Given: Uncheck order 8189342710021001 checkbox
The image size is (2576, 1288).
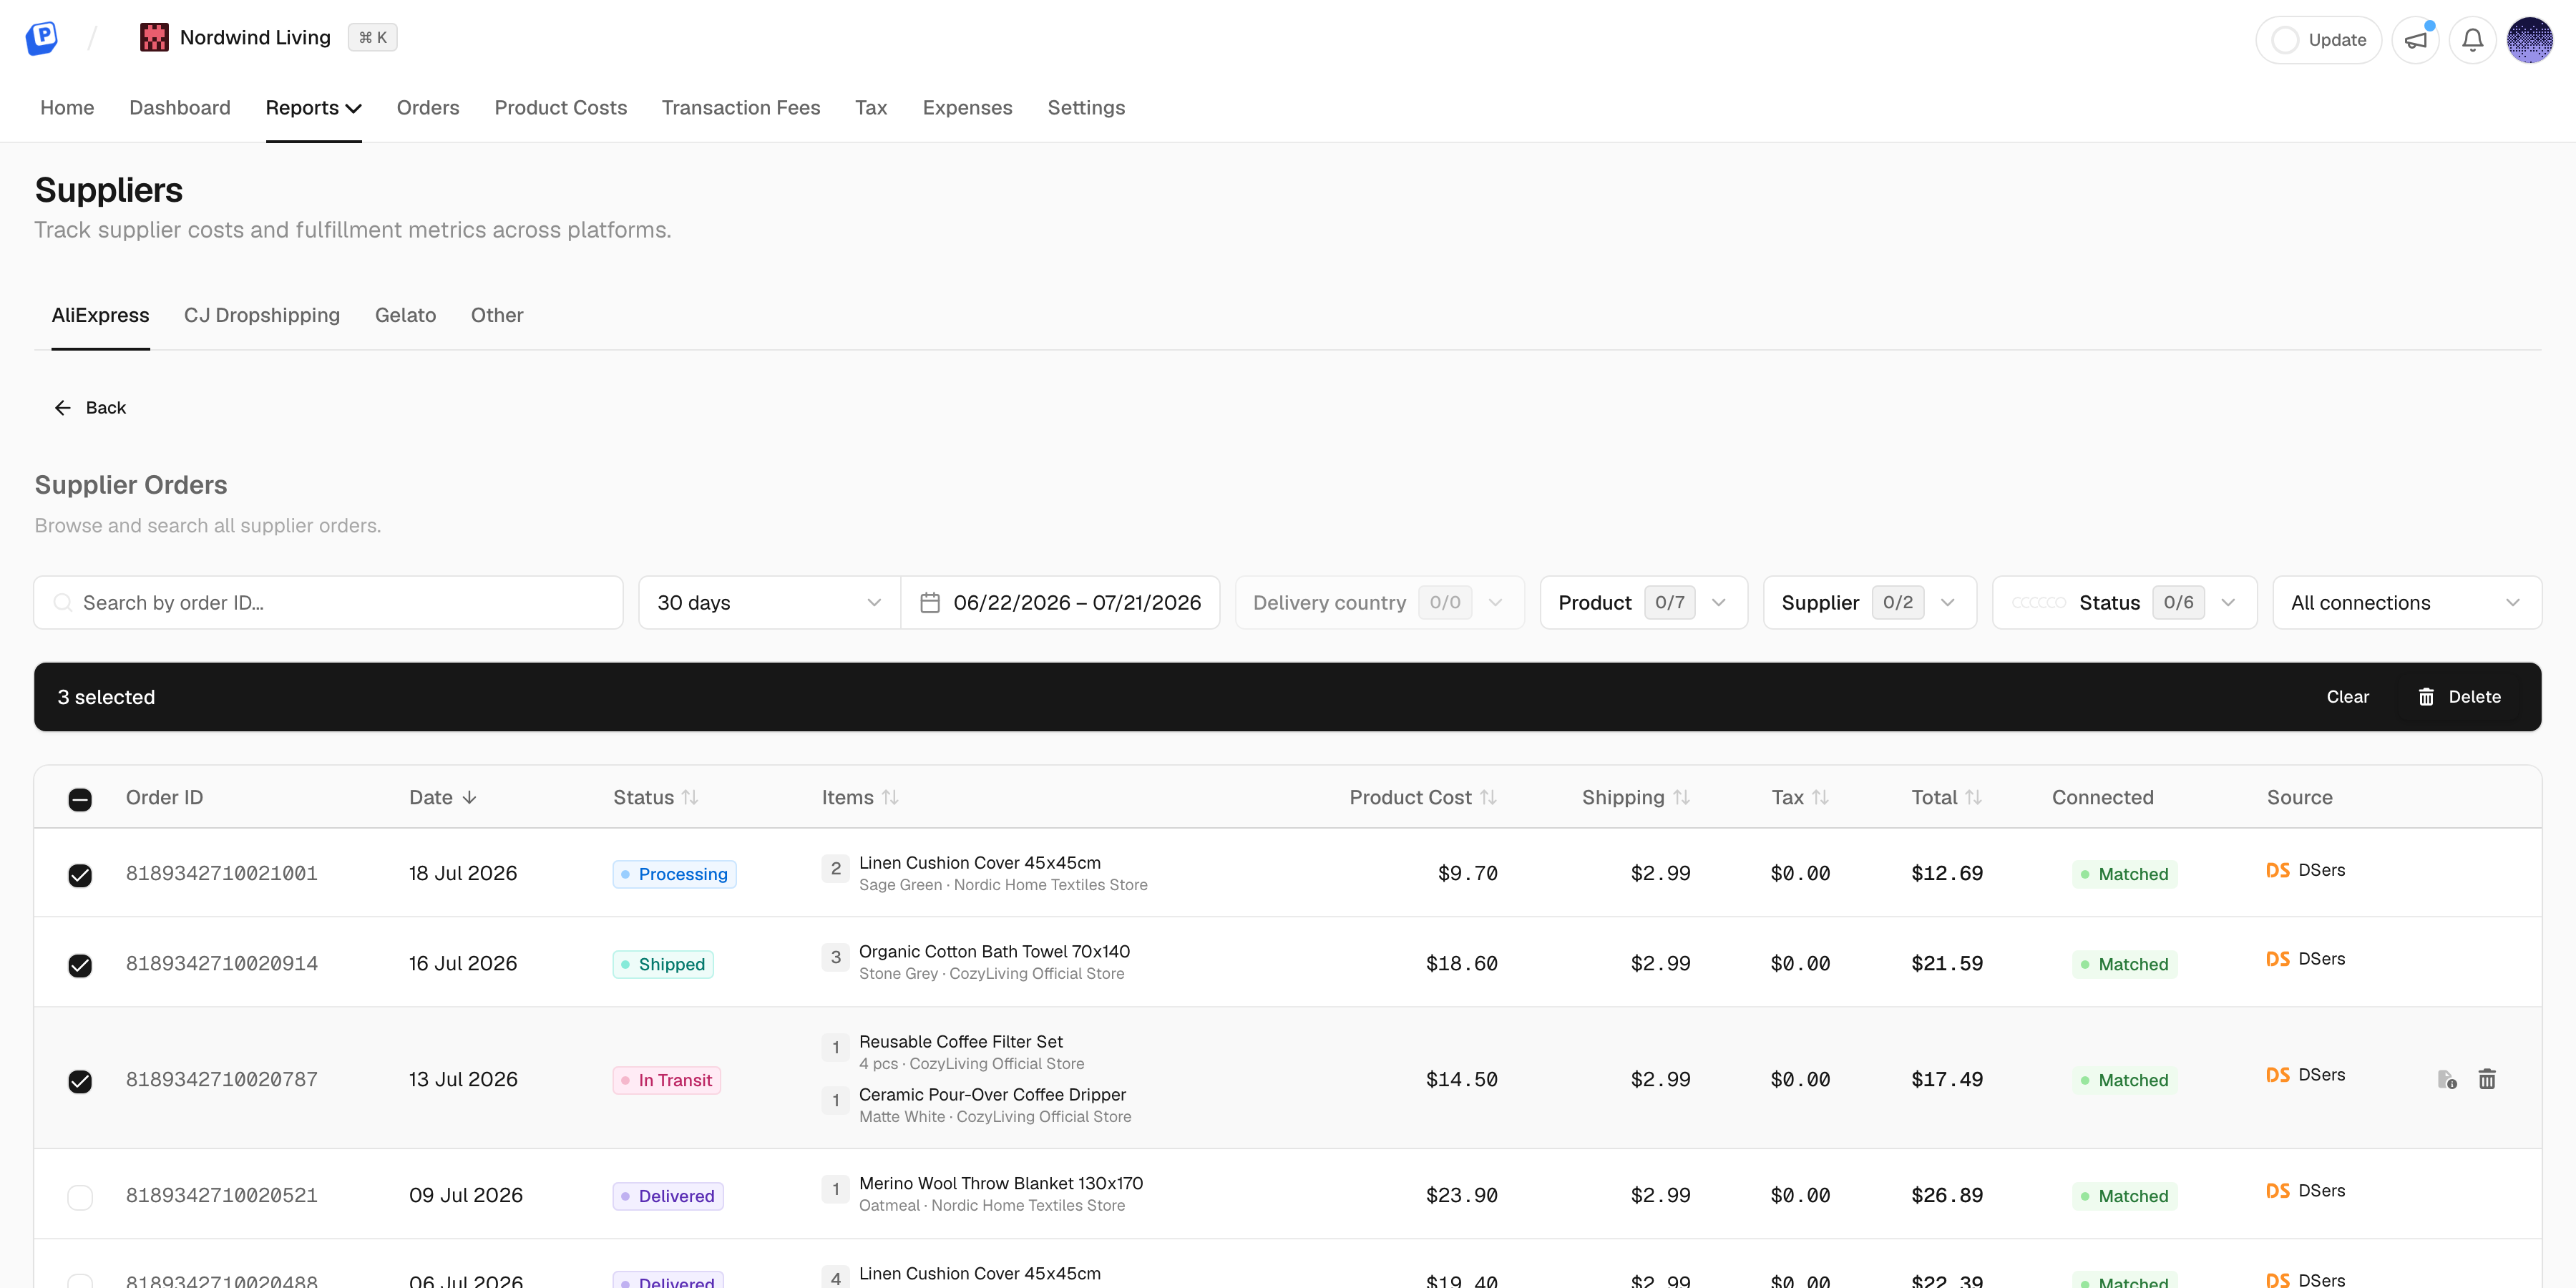Looking at the screenshot, I should tap(80, 875).
